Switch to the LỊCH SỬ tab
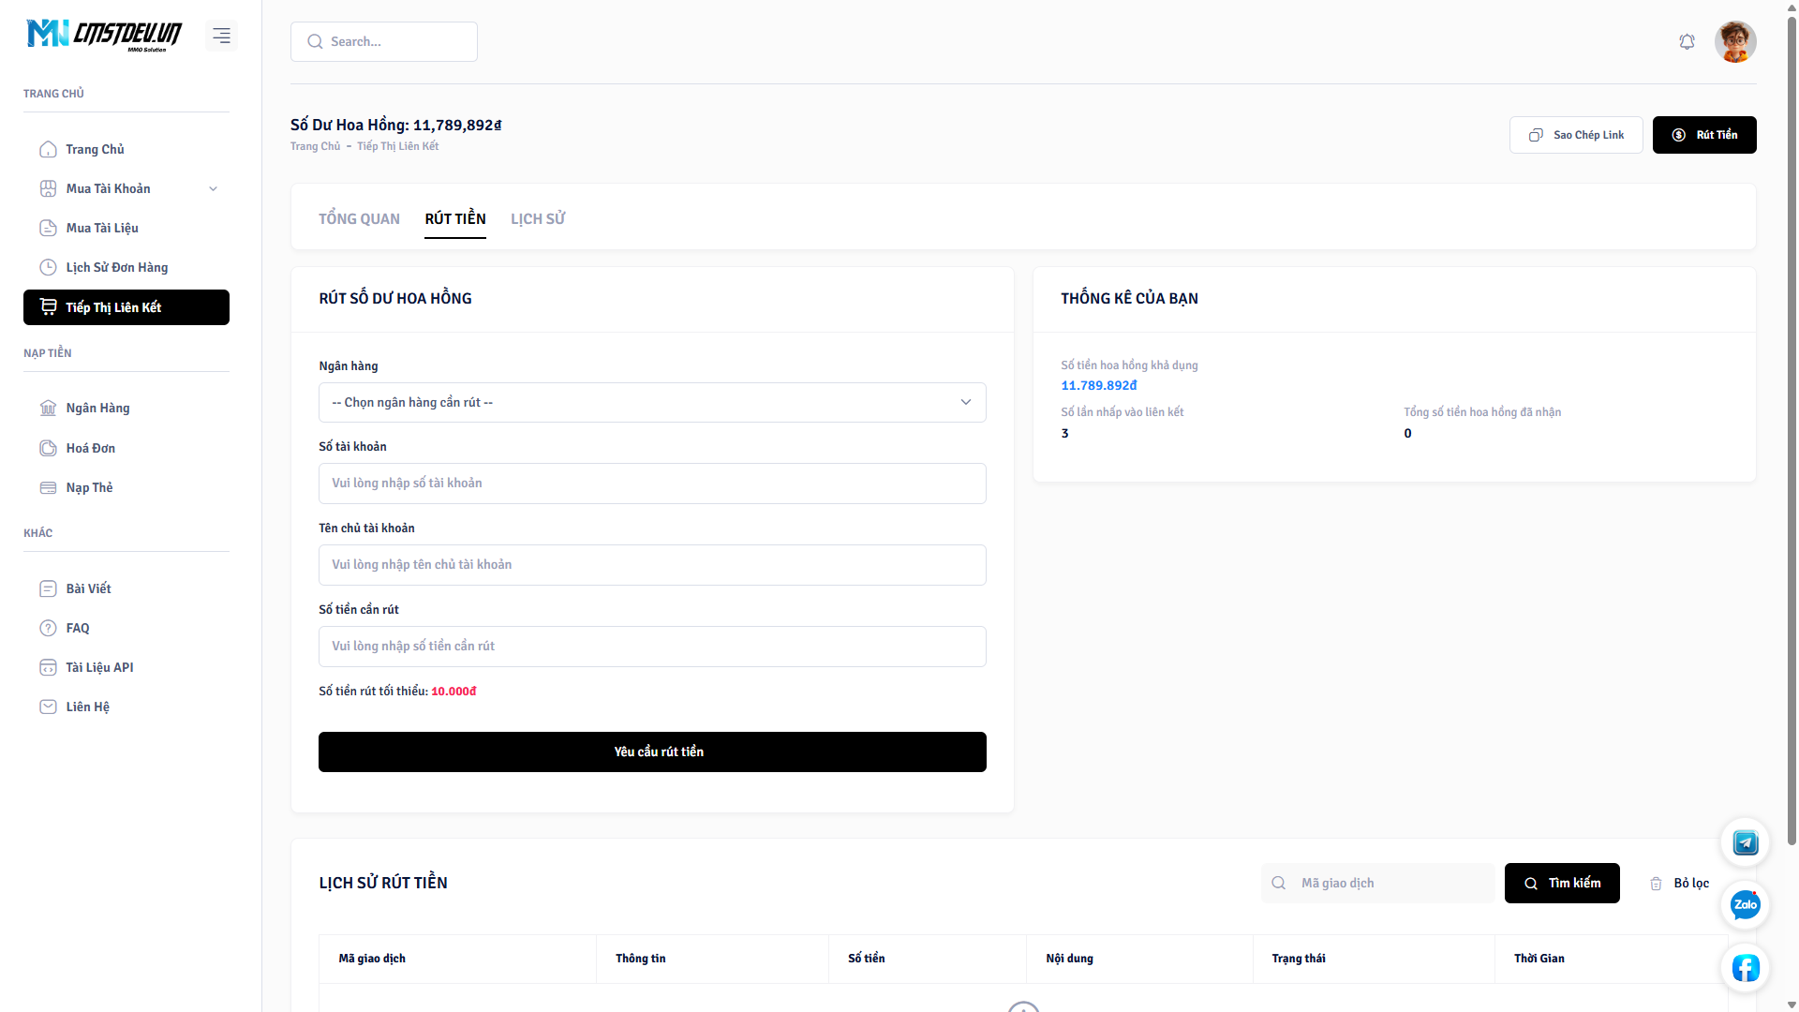This screenshot has width=1799, height=1012. click(x=538, y=218)
